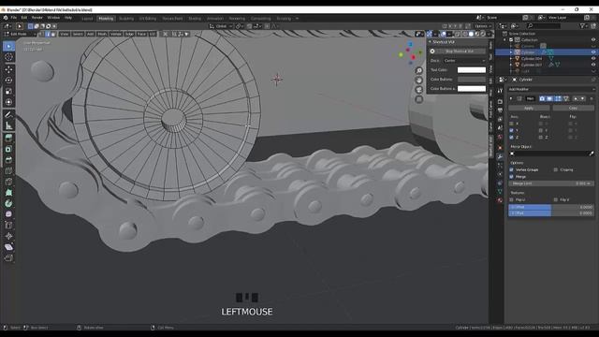This screenshot has height=337, width=599.
Task: Click the Merge Limit value field
Action: pyautogui.click(x=551, y=183)
